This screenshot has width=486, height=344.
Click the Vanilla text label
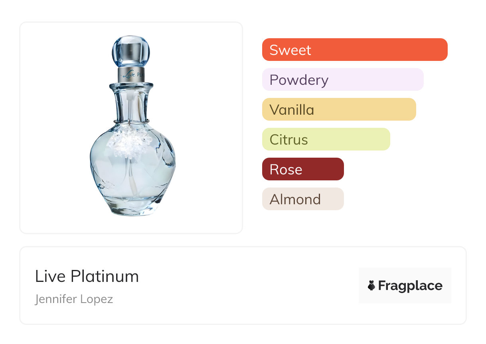tap(292, 109)
